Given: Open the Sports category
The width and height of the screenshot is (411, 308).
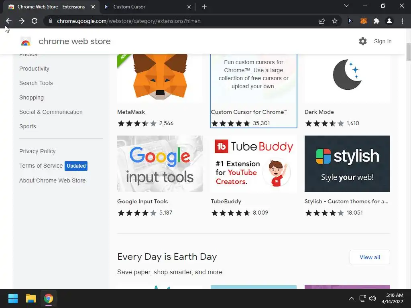Looking at the screenshot, I should pos(28,126).
